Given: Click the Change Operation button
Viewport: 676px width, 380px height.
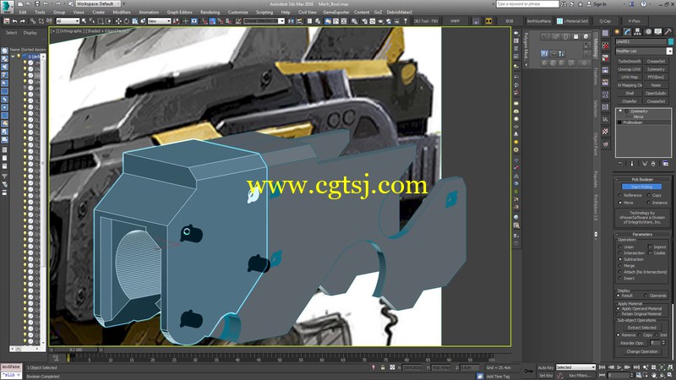Looking at the screenshot, I should click(x=642, y=351).
